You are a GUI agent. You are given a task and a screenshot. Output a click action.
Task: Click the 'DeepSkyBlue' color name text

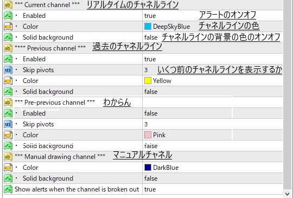171,27
